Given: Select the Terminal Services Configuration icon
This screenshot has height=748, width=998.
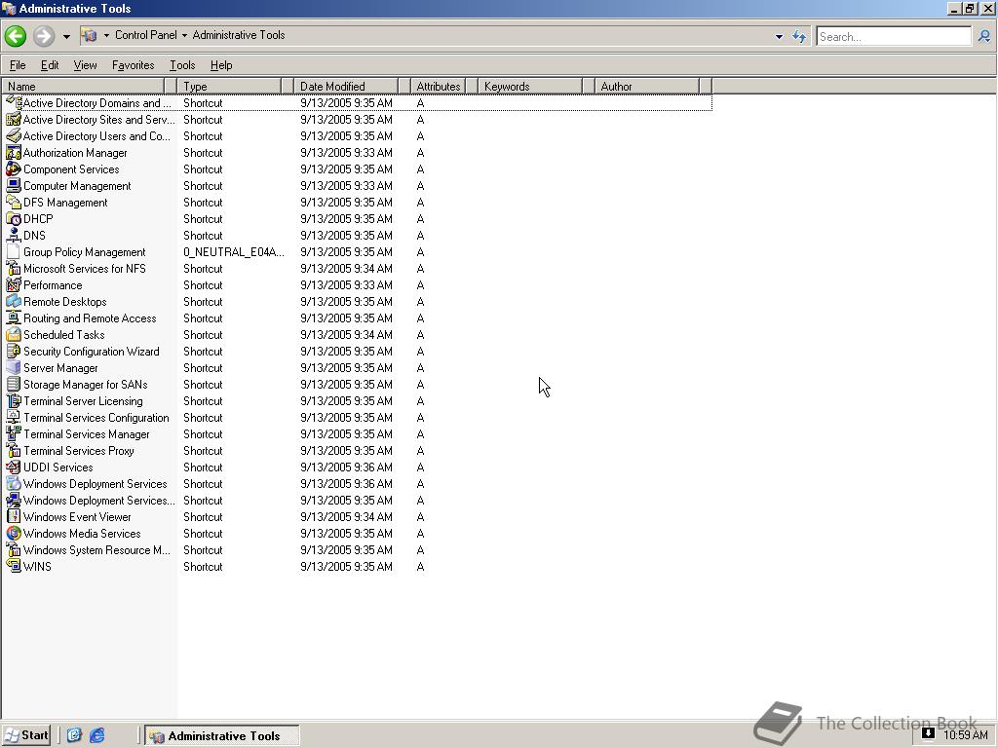Looking at the screenshot, I should 14,417.
